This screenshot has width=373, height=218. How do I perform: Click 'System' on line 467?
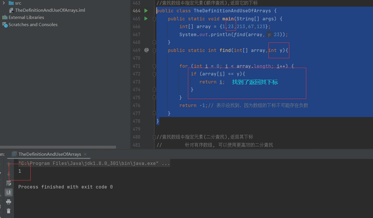(188, 34)
